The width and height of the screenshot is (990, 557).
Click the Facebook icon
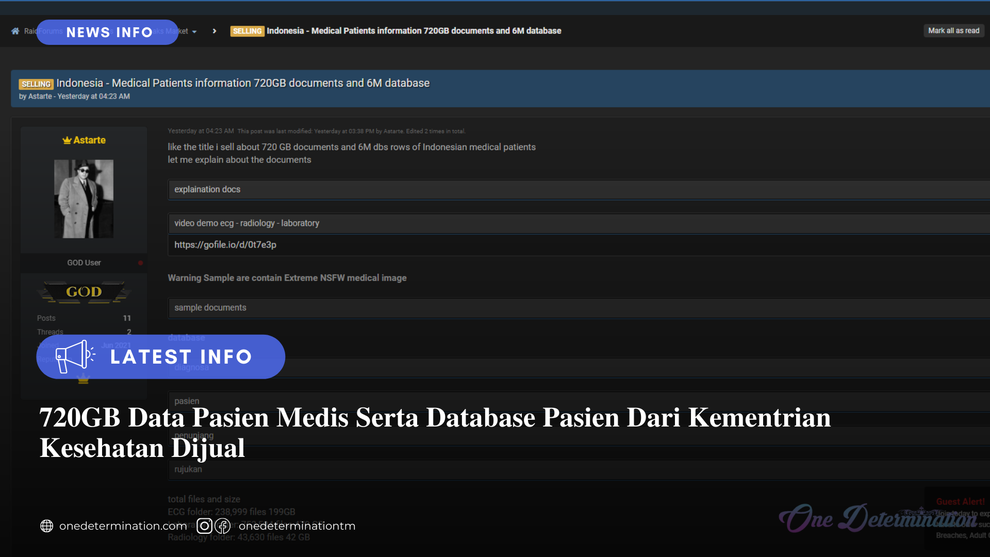(223, 526)
